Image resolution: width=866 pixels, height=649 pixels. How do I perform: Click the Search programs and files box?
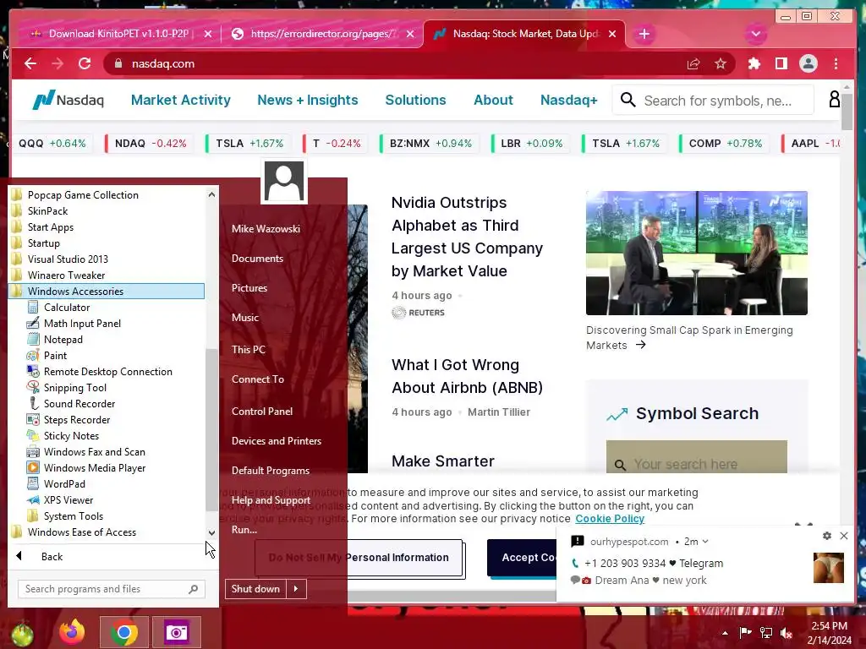[112, 589]
